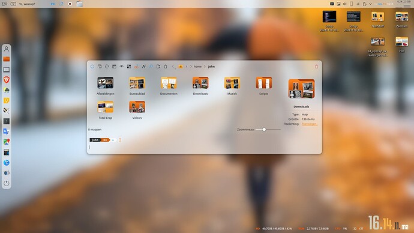Open the 34_upscayl image on desktop

(x=377, y=46)
